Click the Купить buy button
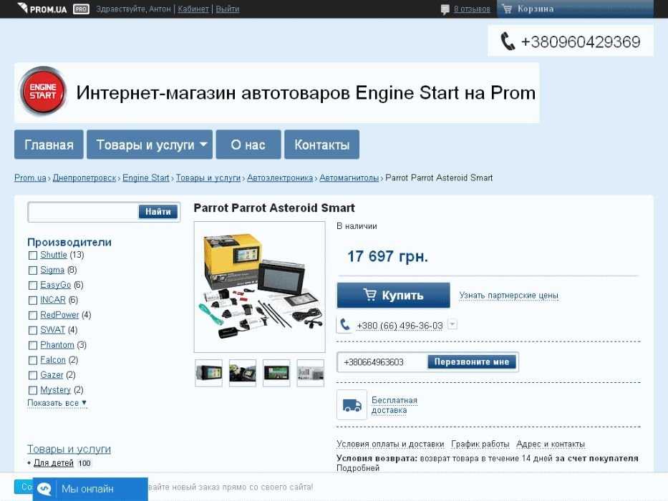This screenshot has height=501, width=668. click(x=393, y=295)
